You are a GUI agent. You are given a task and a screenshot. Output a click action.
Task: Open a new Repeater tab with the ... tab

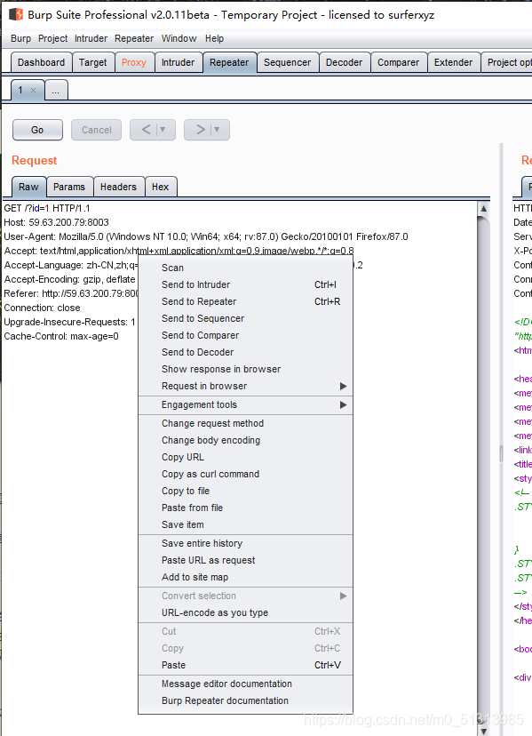pos(56,90)
